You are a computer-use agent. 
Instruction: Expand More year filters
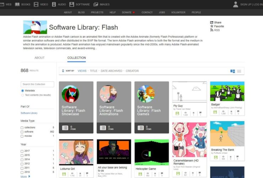click(25, 177)
